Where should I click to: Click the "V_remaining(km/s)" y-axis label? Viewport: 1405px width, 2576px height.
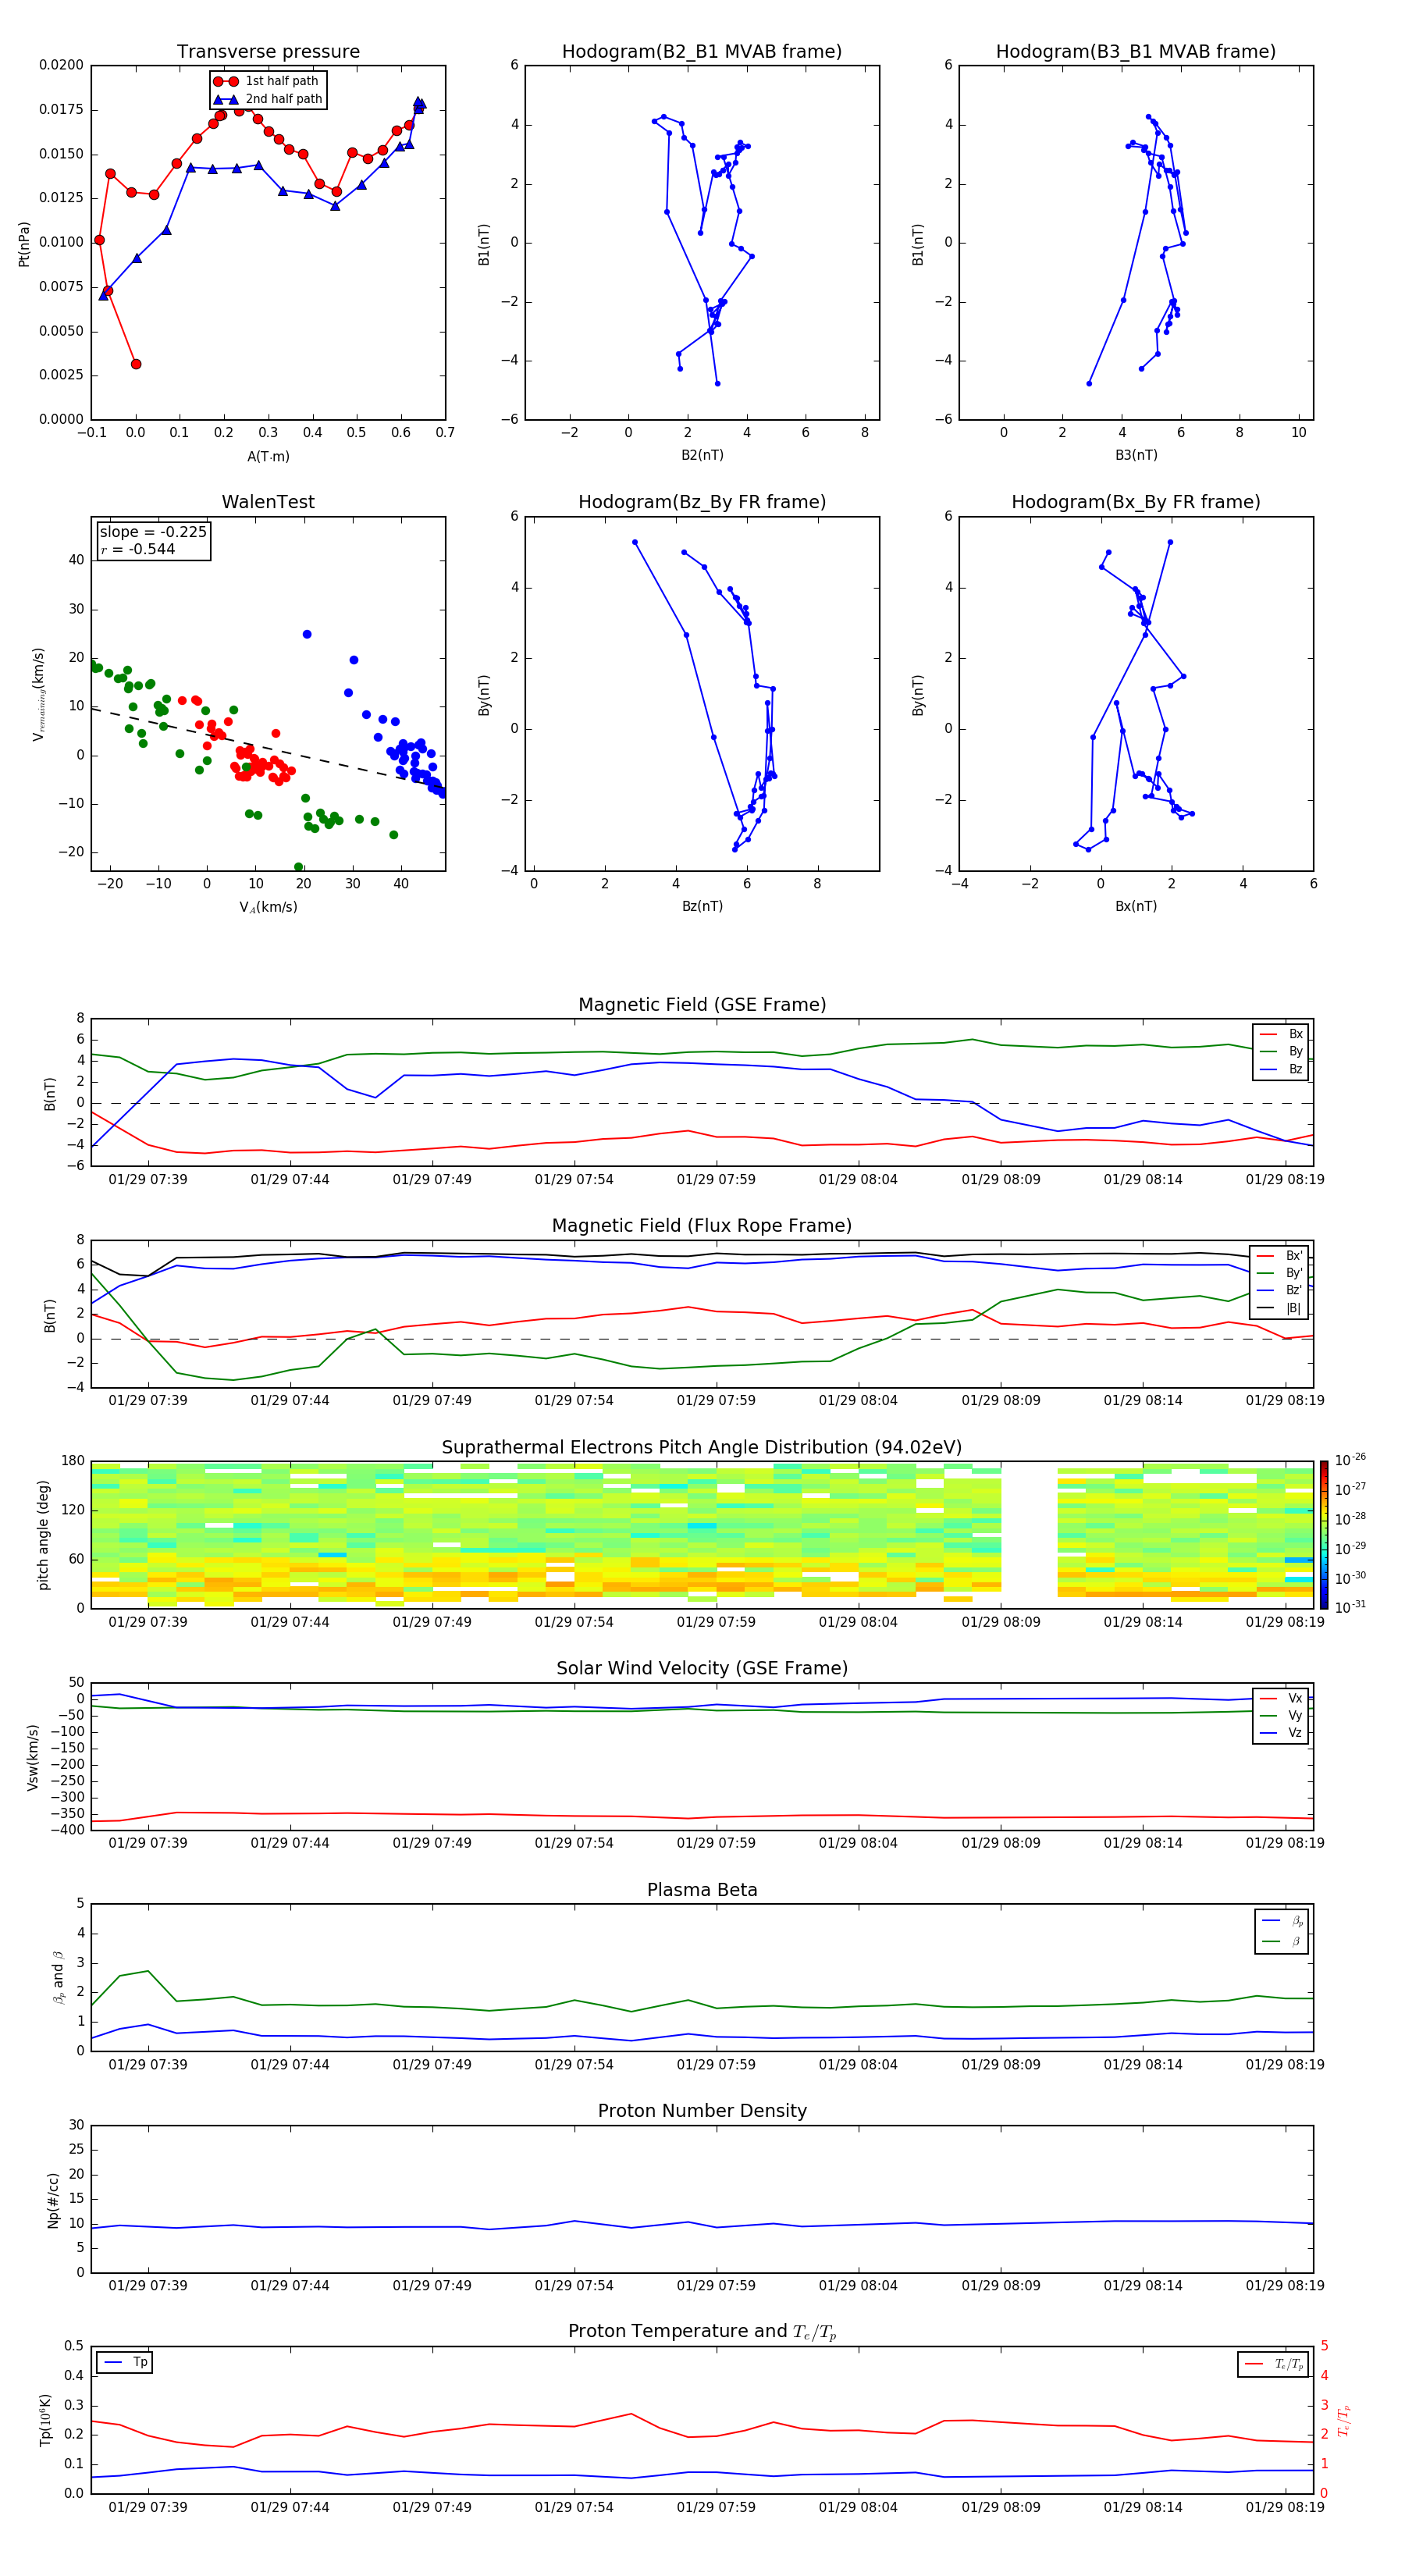point(39,694)
